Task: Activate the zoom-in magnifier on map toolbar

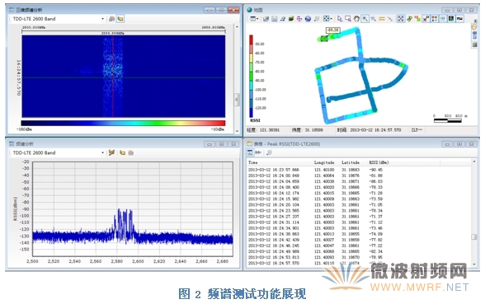Action: tap(365, 19)
